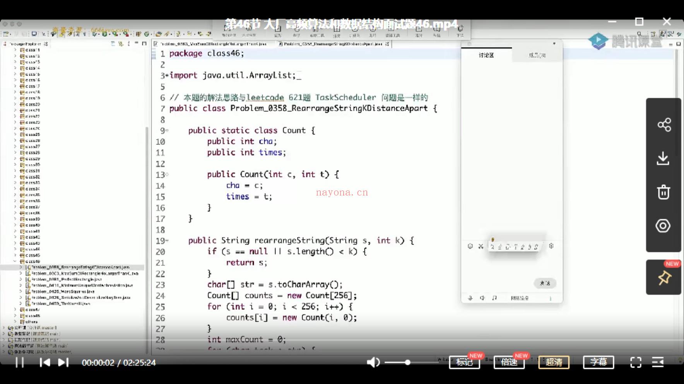
Task: Open the emoji icon in chat panel
Action: [470, 246]
